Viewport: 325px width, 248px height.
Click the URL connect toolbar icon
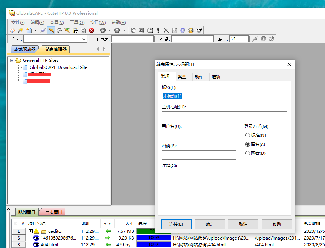pos(75,30)
